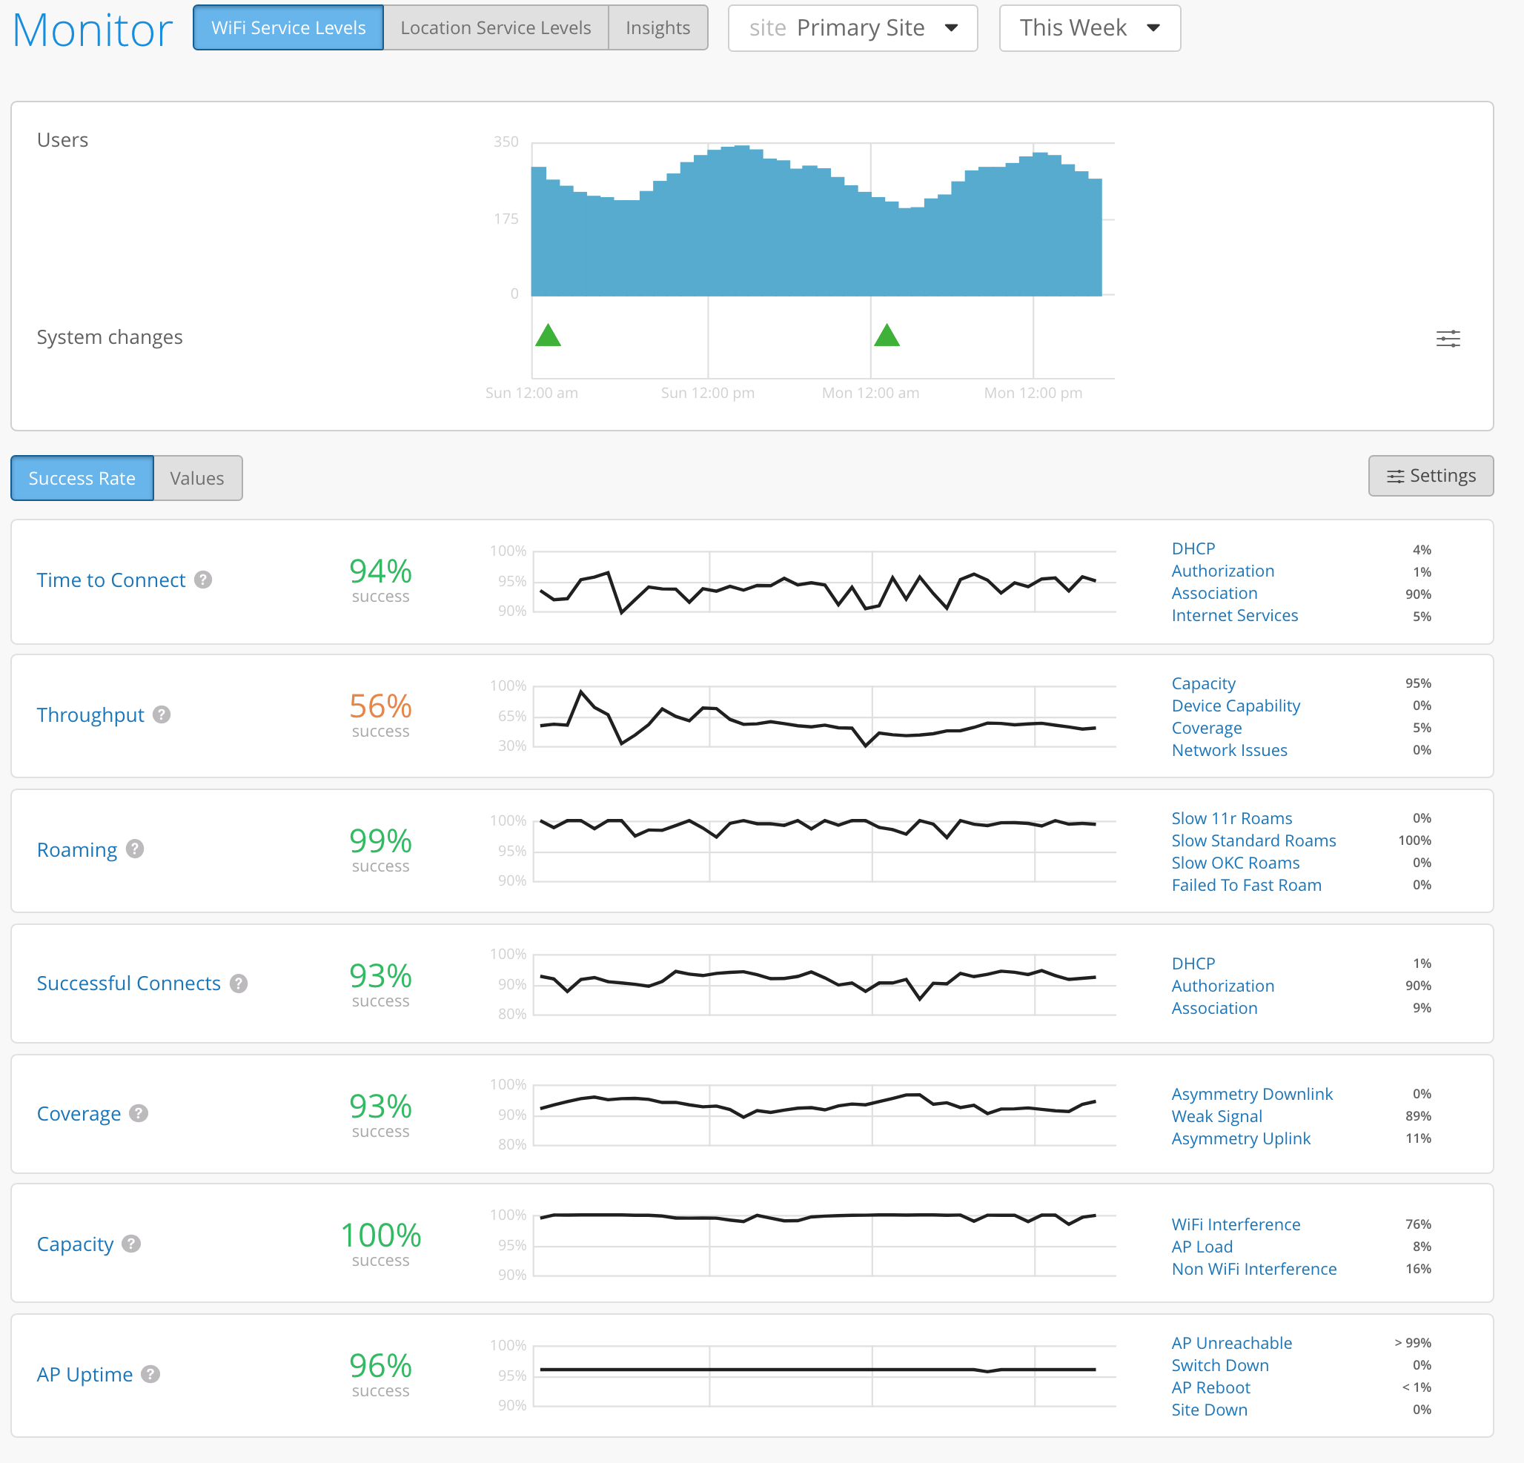Open the Insights tab

657,28
